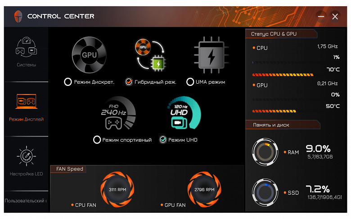Viewport: 351px width, 219px height.
Task: Click the CPU temperature bar indicator
Action: click(x=283, y=75)
